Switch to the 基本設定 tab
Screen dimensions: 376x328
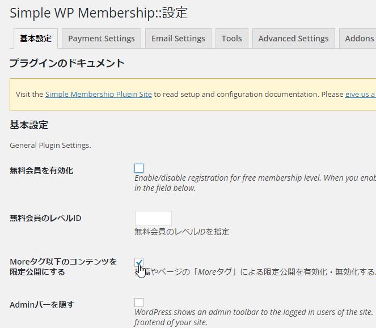coord(36,39)
